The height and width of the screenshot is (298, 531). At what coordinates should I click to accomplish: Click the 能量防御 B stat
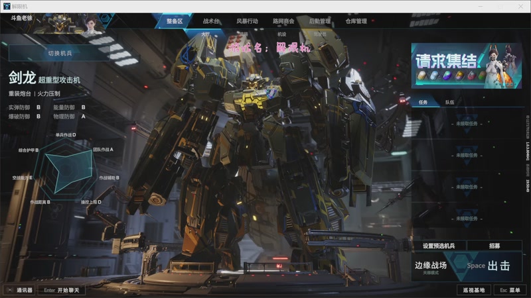tap(69, 107)
